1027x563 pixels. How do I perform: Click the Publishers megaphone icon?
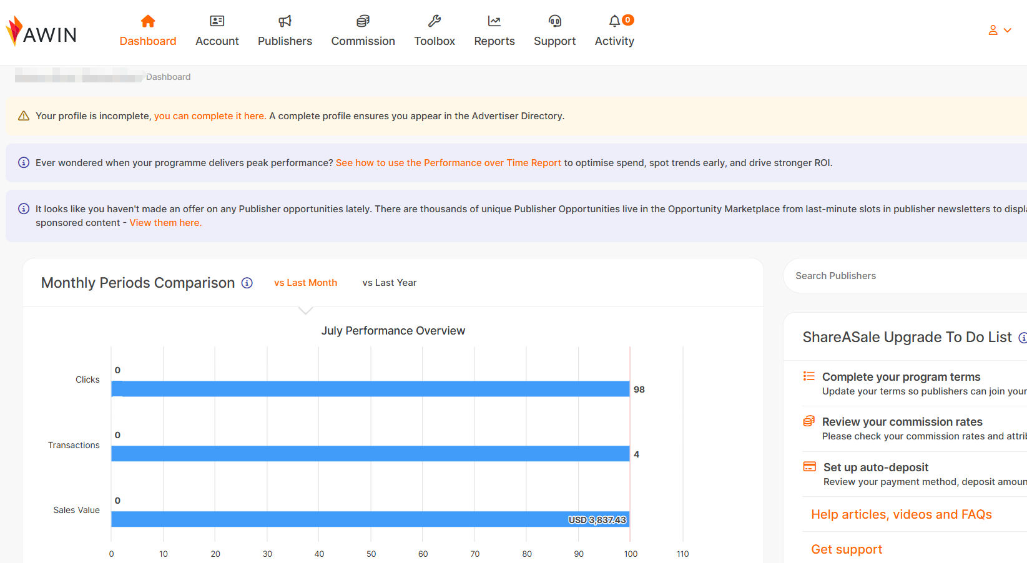[285, 21]
